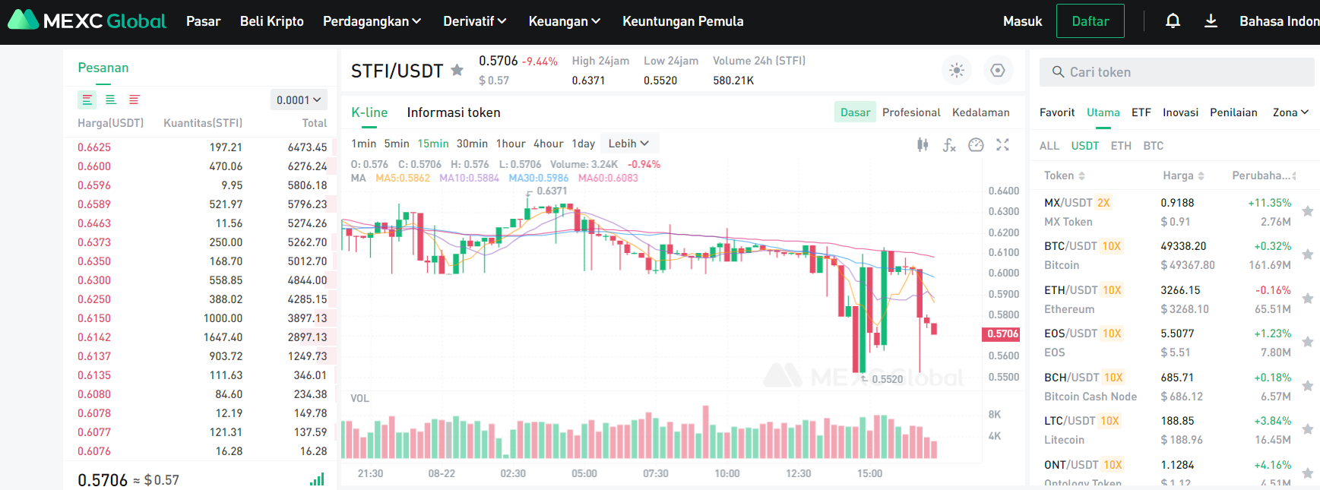1320x490 pixels.
Task: Open the layout settings hexagon icon
Action: [998, 70]
